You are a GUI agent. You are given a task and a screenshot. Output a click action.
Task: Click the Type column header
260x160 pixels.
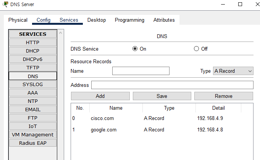pyautogui.click(x=169, y=108)
